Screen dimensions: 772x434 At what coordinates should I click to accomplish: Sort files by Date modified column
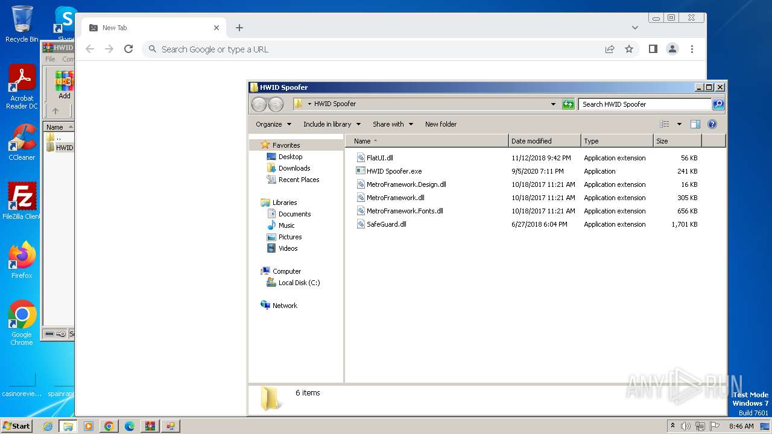545,141
